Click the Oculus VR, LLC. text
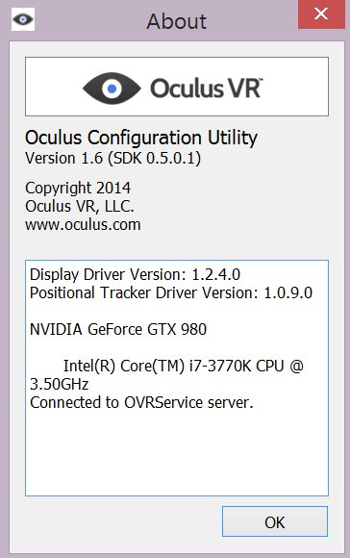 coord(79,206)
